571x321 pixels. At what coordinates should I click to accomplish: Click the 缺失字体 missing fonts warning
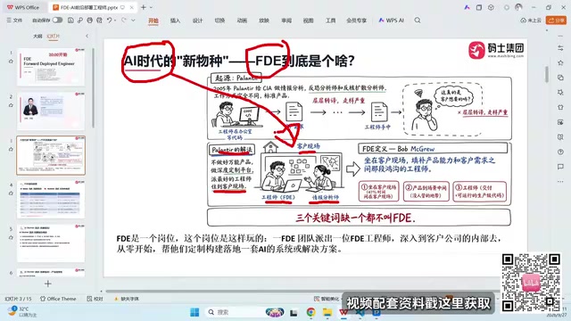127,299
